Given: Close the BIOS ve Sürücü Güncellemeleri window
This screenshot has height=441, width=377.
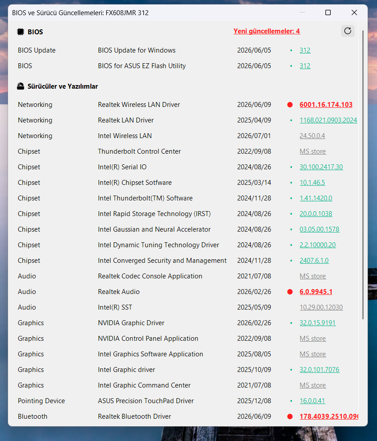Looking at the screenshot, I should pos(354,12).
